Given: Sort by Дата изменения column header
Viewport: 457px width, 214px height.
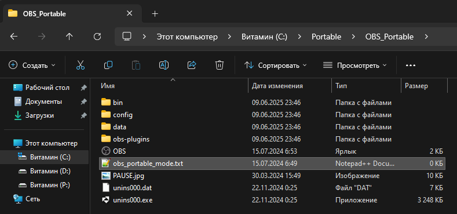Looking at the screenshot, I should coord(277,86).
